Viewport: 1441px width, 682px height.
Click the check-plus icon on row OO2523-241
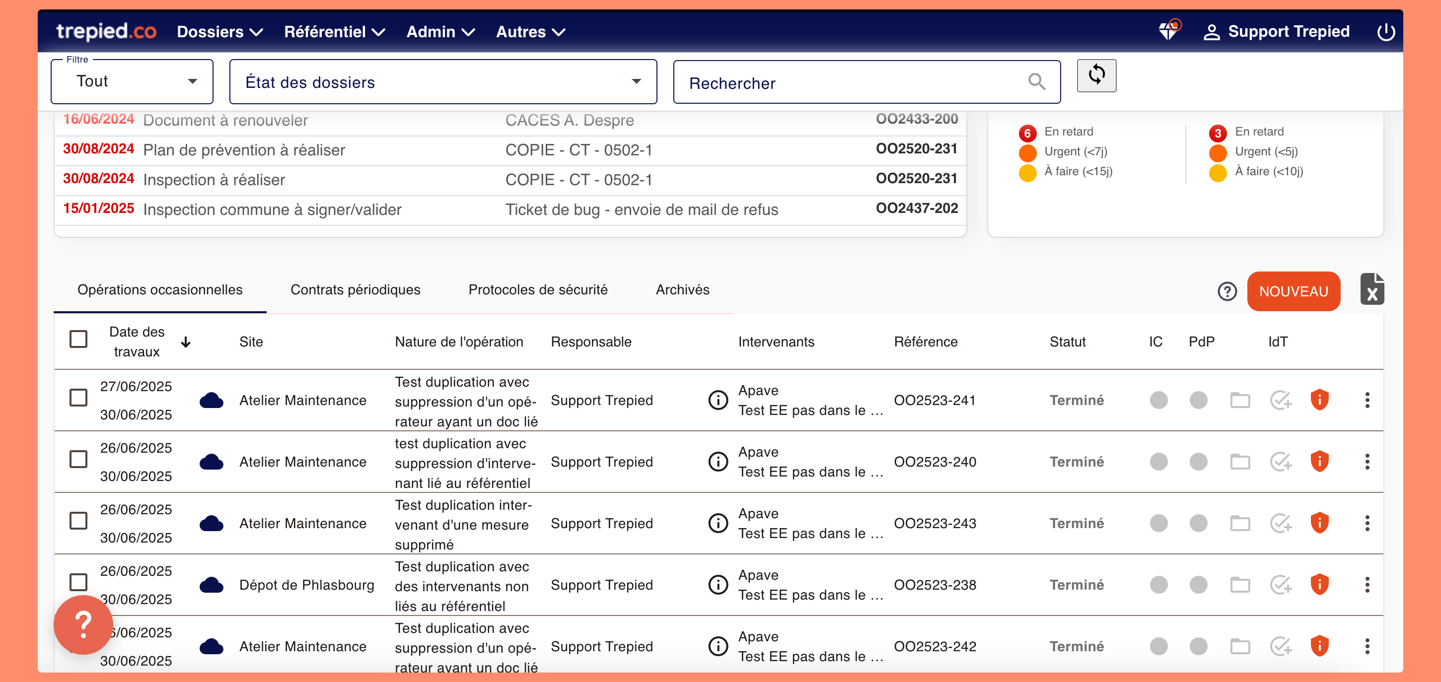(1281, 400)
